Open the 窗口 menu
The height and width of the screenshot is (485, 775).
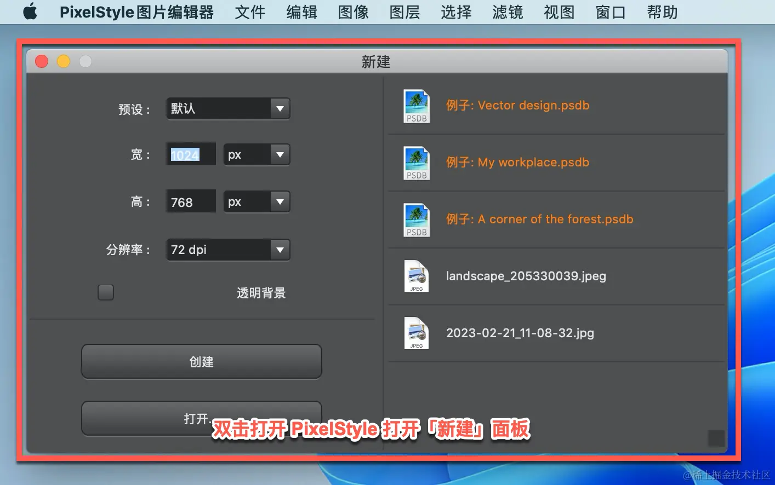click(x=611, y=12)
